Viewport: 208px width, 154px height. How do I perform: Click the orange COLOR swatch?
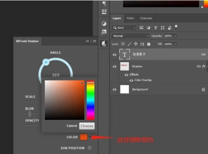[84, 137]
